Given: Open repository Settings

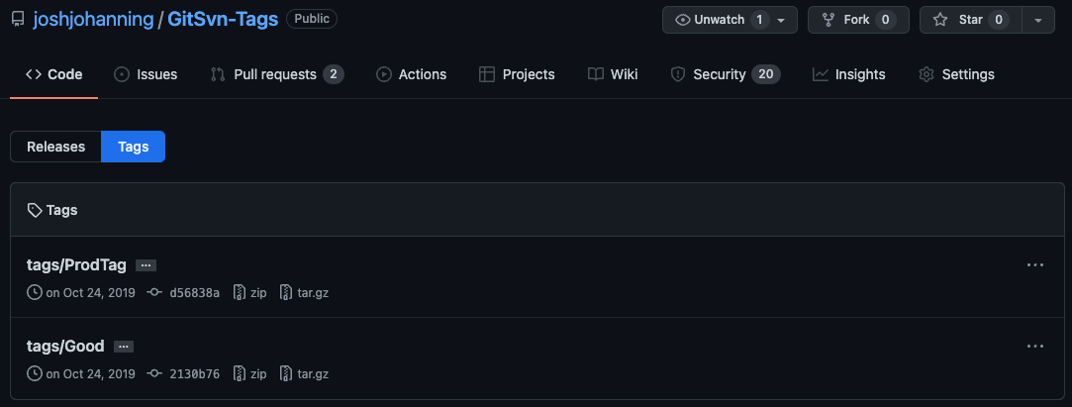Looking at the screenshot, I should (x=956, y=74).
